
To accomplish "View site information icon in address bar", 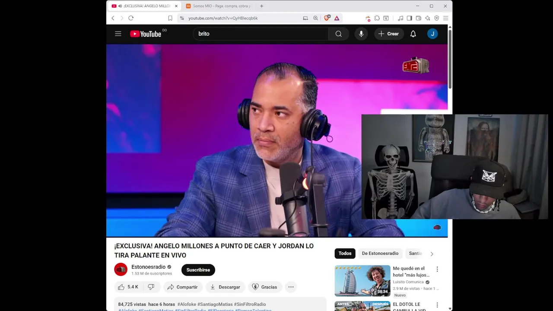I will pyautogui.click(x=182, y=18).
